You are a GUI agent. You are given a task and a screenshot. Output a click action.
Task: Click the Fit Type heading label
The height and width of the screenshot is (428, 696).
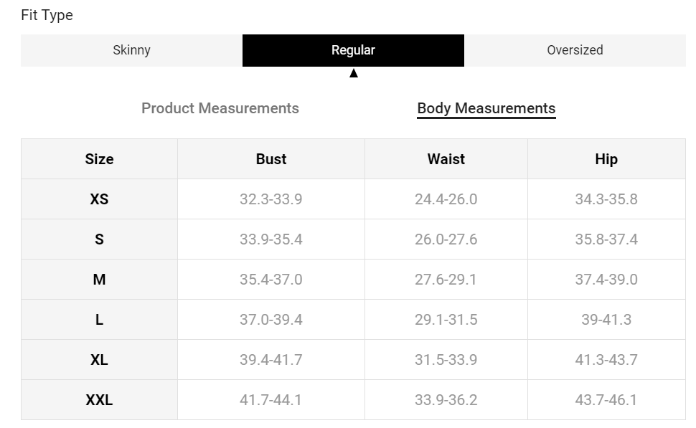coord(47,15)
